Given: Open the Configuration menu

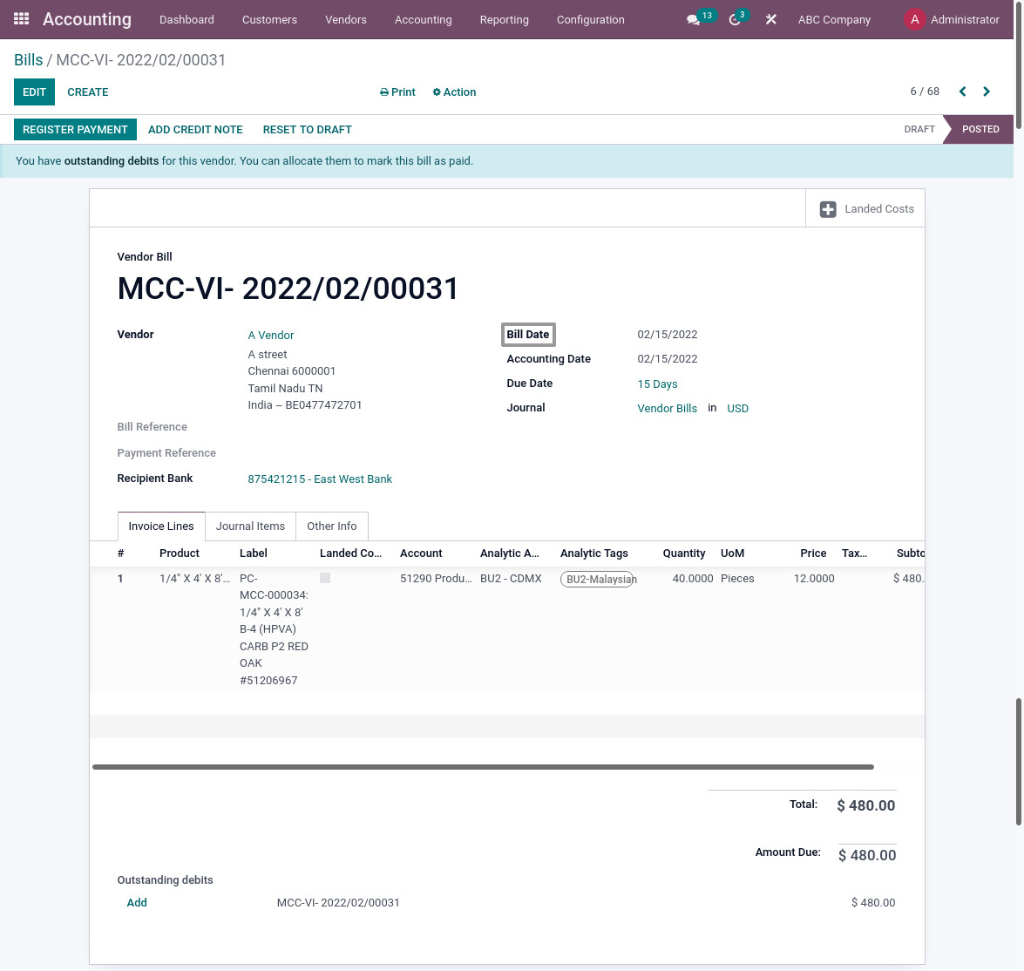Looking at the screenshot, I should pos(590,19).
